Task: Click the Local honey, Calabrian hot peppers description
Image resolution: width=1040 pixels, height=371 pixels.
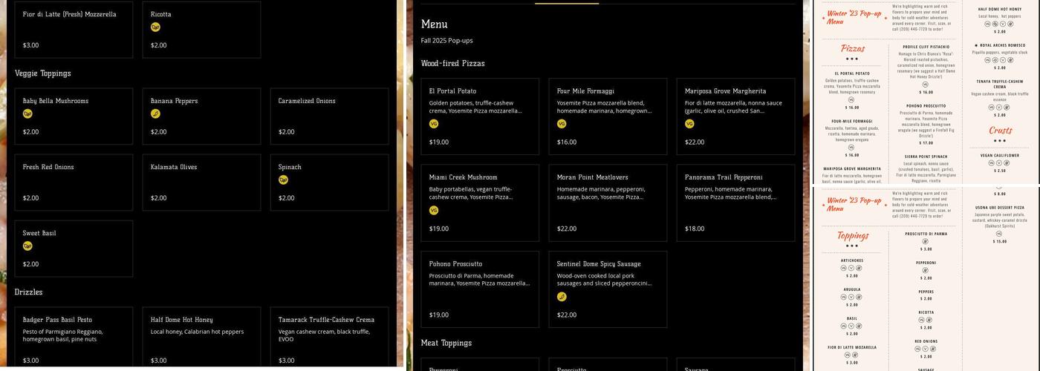Action: 198,332
